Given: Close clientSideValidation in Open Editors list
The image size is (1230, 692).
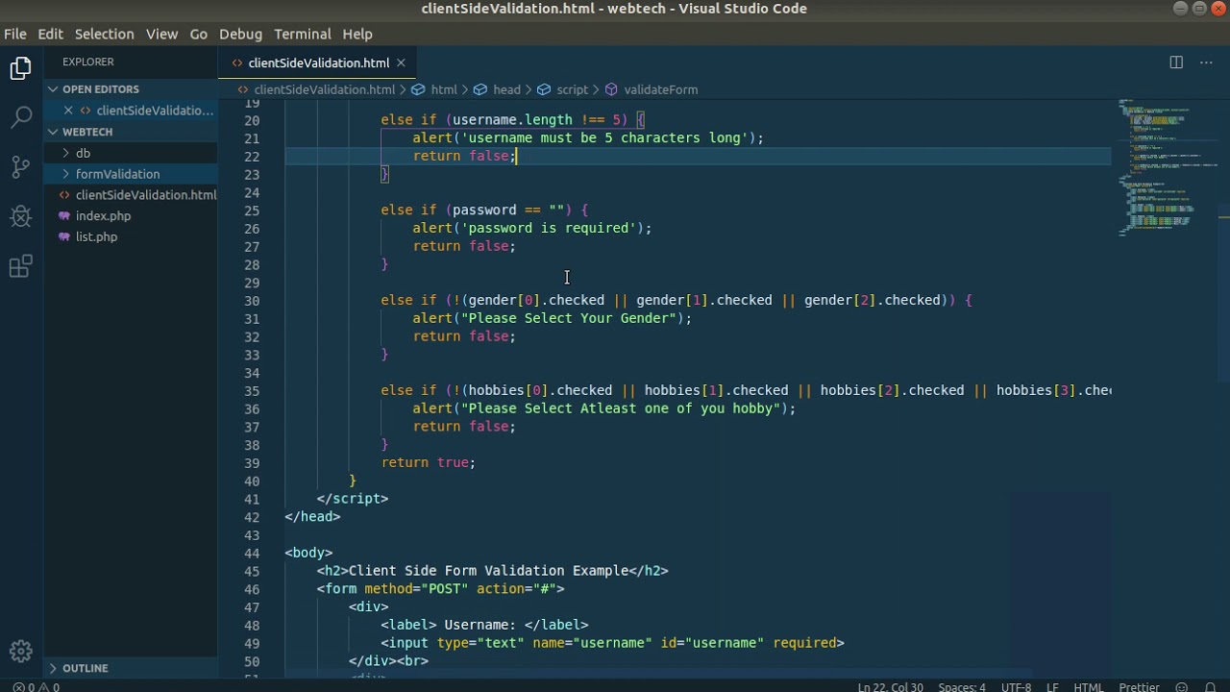Looking at the screenshot, I should click(69, 111).
